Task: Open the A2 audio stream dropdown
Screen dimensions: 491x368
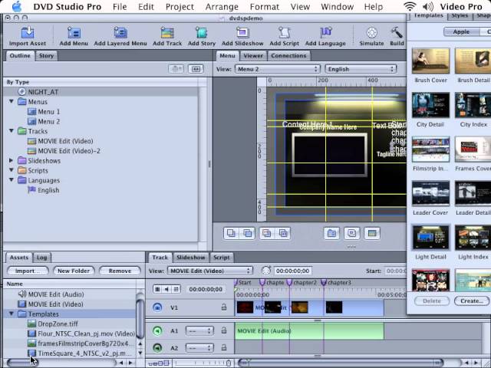Action: tap(199, 347)
